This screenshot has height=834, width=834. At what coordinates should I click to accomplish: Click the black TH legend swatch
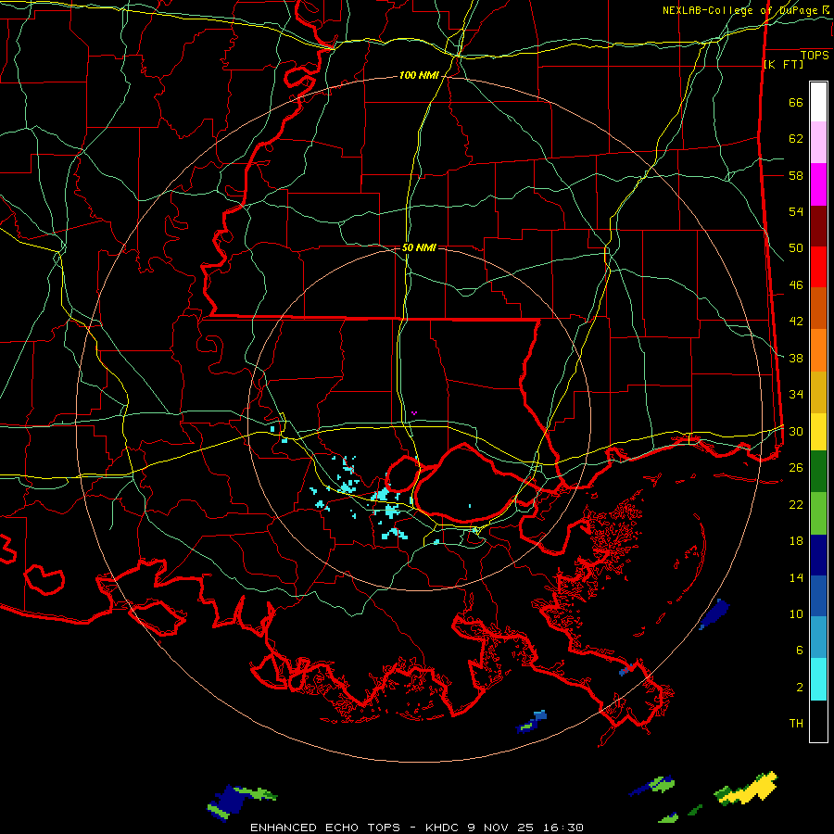click(818, 721)
